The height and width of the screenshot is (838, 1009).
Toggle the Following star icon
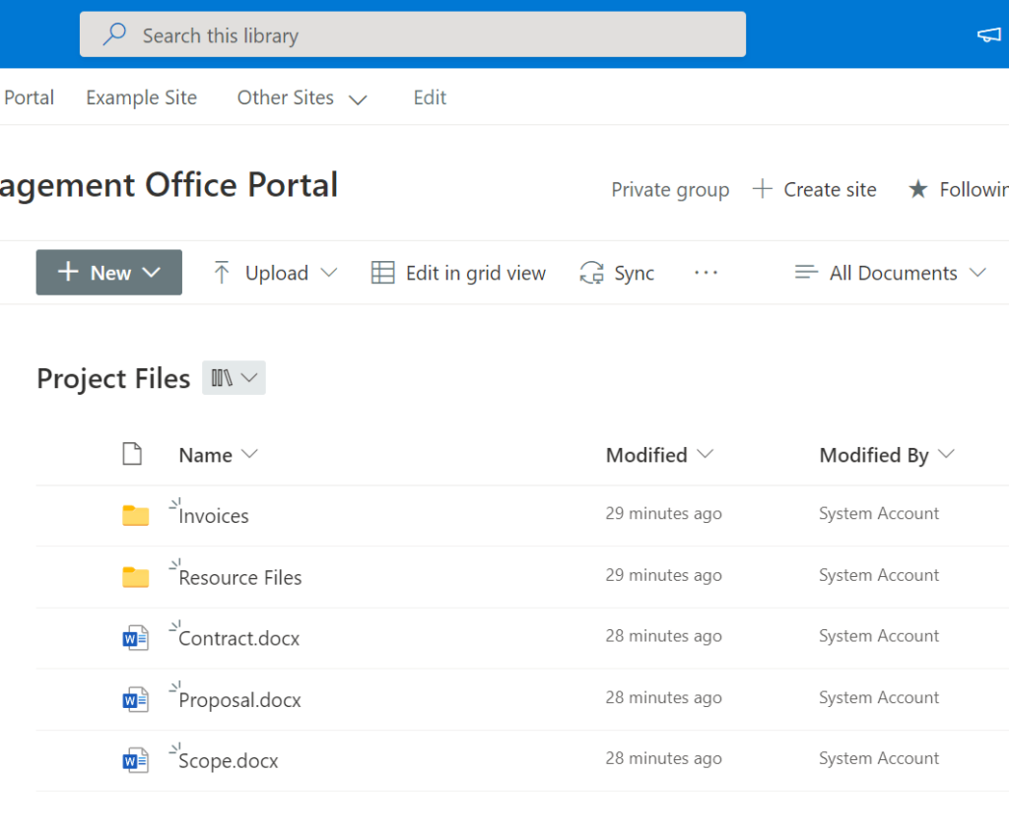tap(918, 189)
